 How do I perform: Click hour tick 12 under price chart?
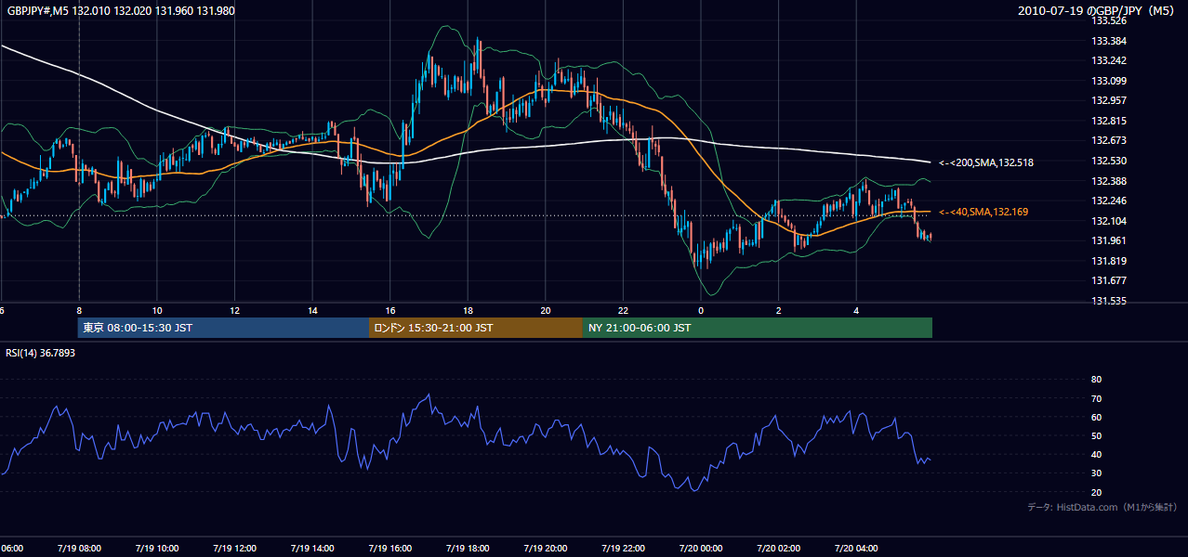(x=234, y=310)
